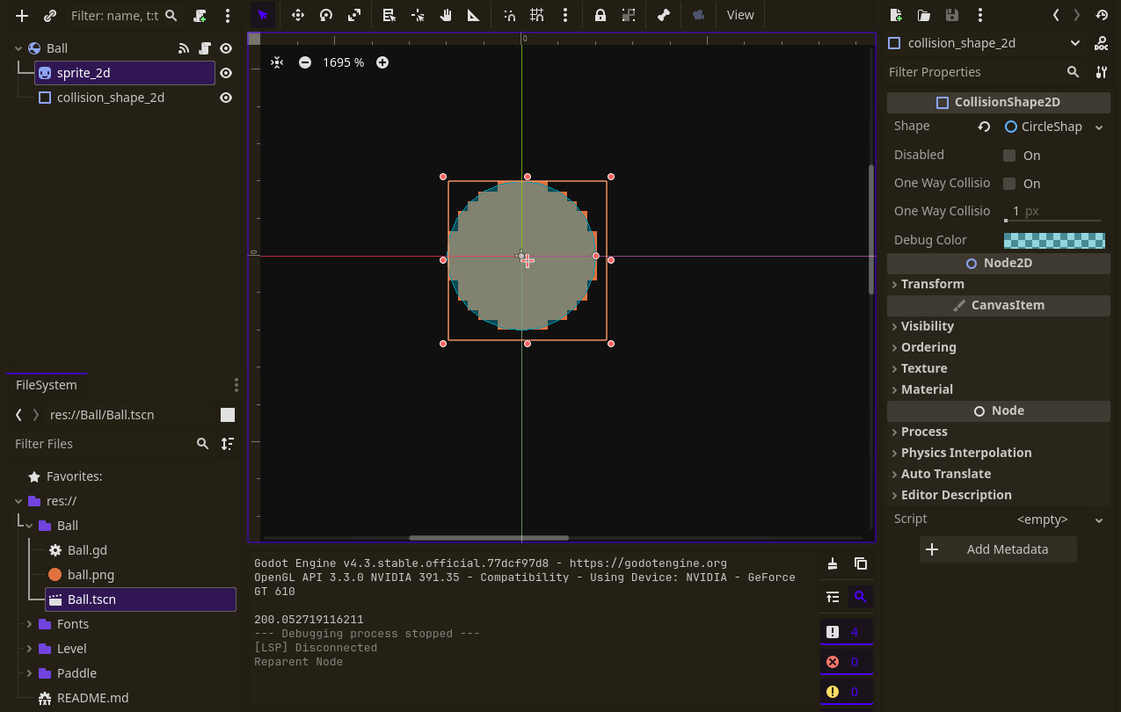Switch to the Scale Mode tool
The image size is (1121, 712).
pos(354,15)
